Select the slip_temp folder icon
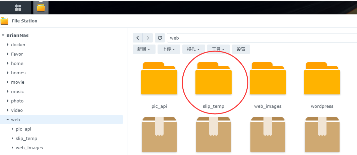 click(x=214, y=78)
